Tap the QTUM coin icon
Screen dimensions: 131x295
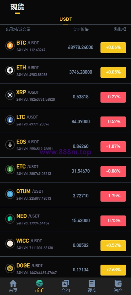[10, 194]
